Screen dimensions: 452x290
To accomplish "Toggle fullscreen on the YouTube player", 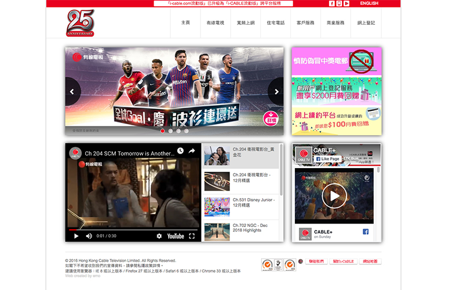I will tap(192, 236).
